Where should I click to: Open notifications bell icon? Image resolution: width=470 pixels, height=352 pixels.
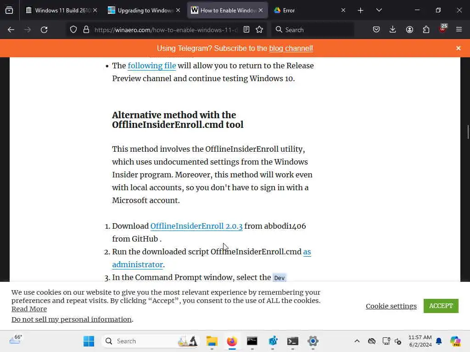click(439, 341)
